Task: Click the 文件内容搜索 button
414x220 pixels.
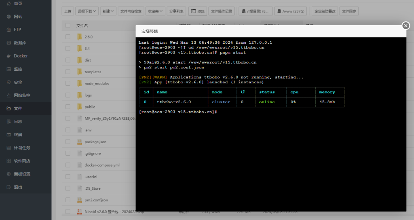Action: coord(131,11)
